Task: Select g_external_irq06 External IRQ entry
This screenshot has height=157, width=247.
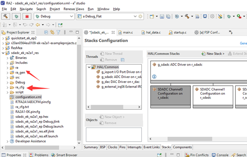Action: tap(119, 87)
